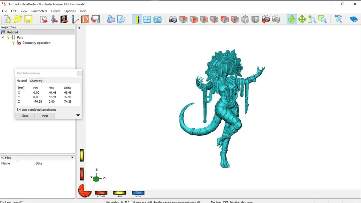The height and width of the screenshot is (203, 361).
Task: Select the cube icon with red top face
Action: pyautogui.click(x=183, y=19)
